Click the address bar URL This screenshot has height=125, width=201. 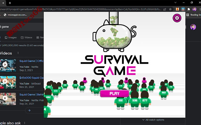click(81, 9)
